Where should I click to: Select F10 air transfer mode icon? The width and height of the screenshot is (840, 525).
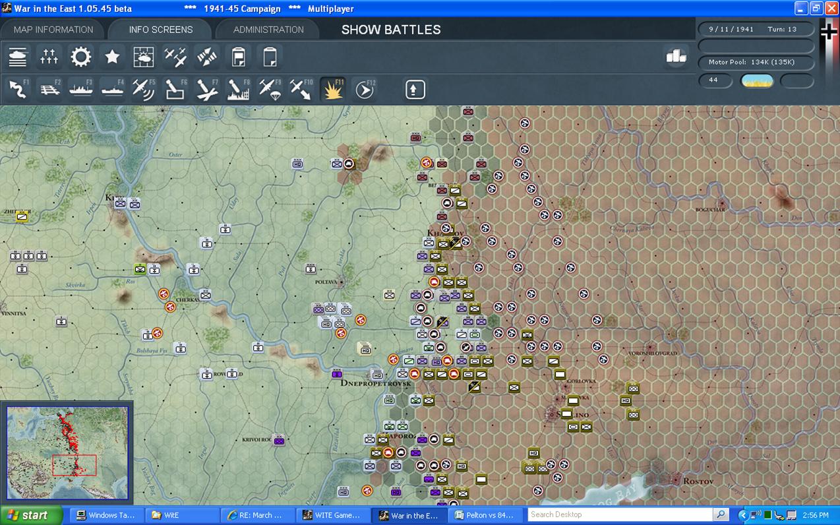click(x=301, y=89)
